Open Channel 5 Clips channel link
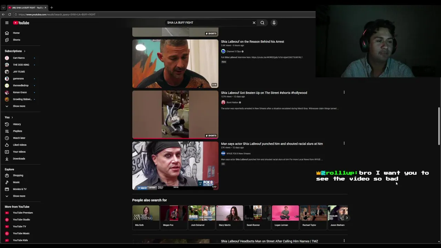Image resolution: width=441 pixels, height=248 pixels. (x=234, y=51)
